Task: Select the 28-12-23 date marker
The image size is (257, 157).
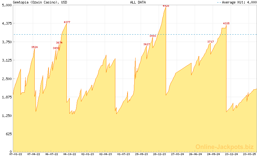Action: click(x=160, y=154)
